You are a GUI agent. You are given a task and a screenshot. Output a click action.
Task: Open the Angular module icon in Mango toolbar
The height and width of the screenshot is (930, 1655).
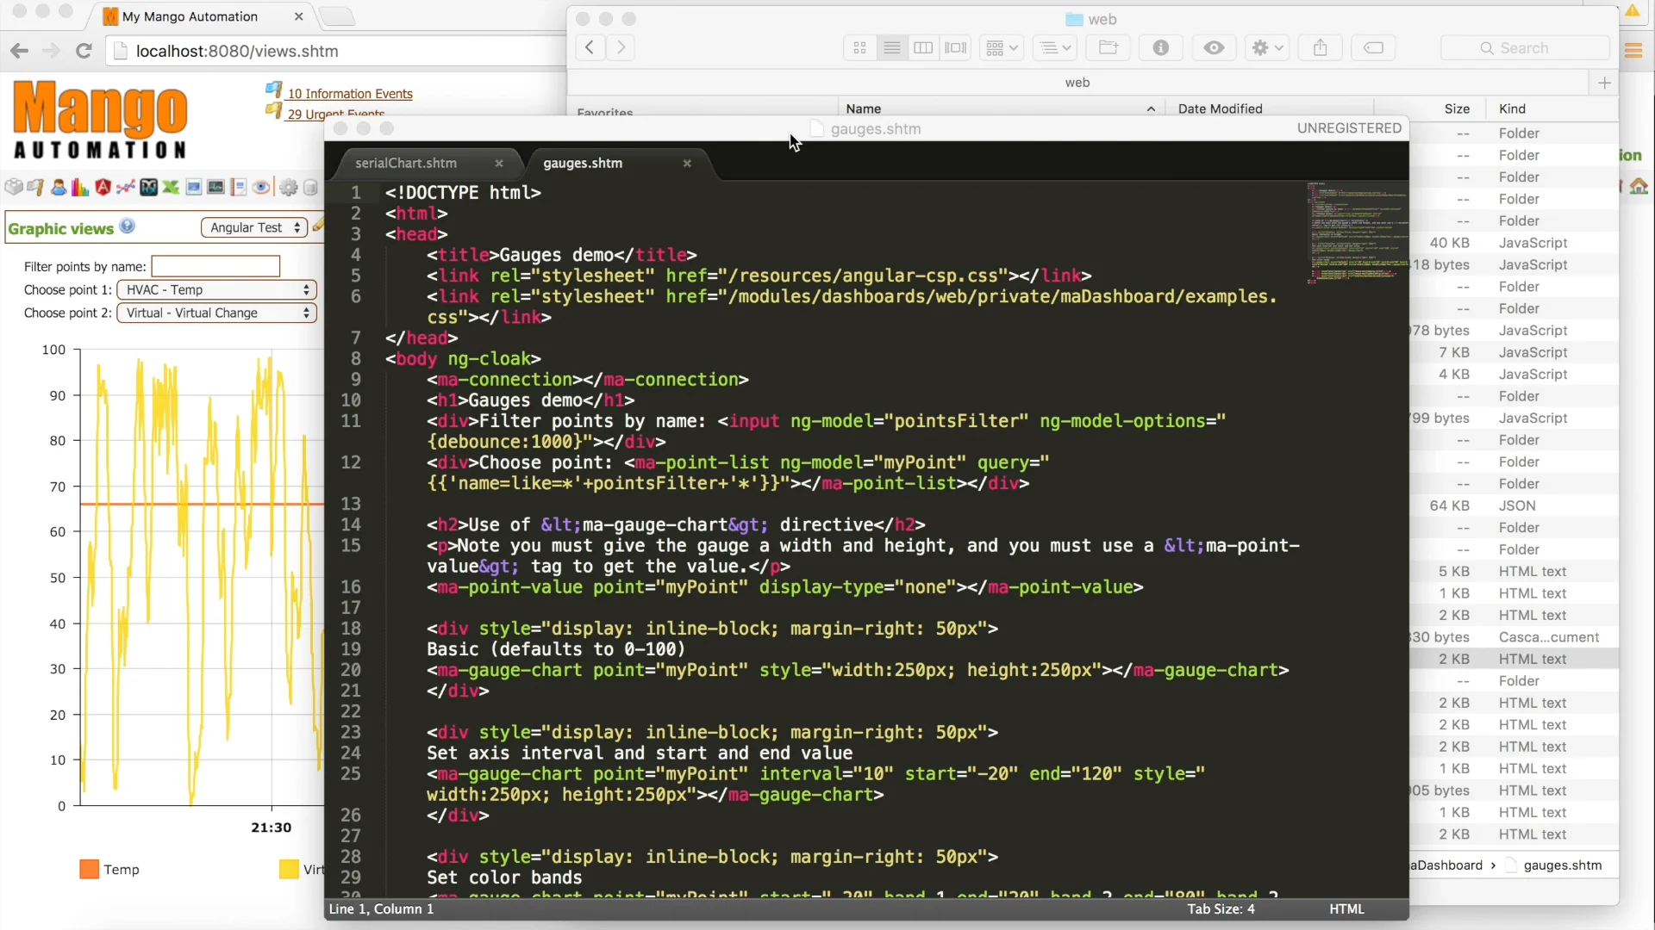click(103, 187)
